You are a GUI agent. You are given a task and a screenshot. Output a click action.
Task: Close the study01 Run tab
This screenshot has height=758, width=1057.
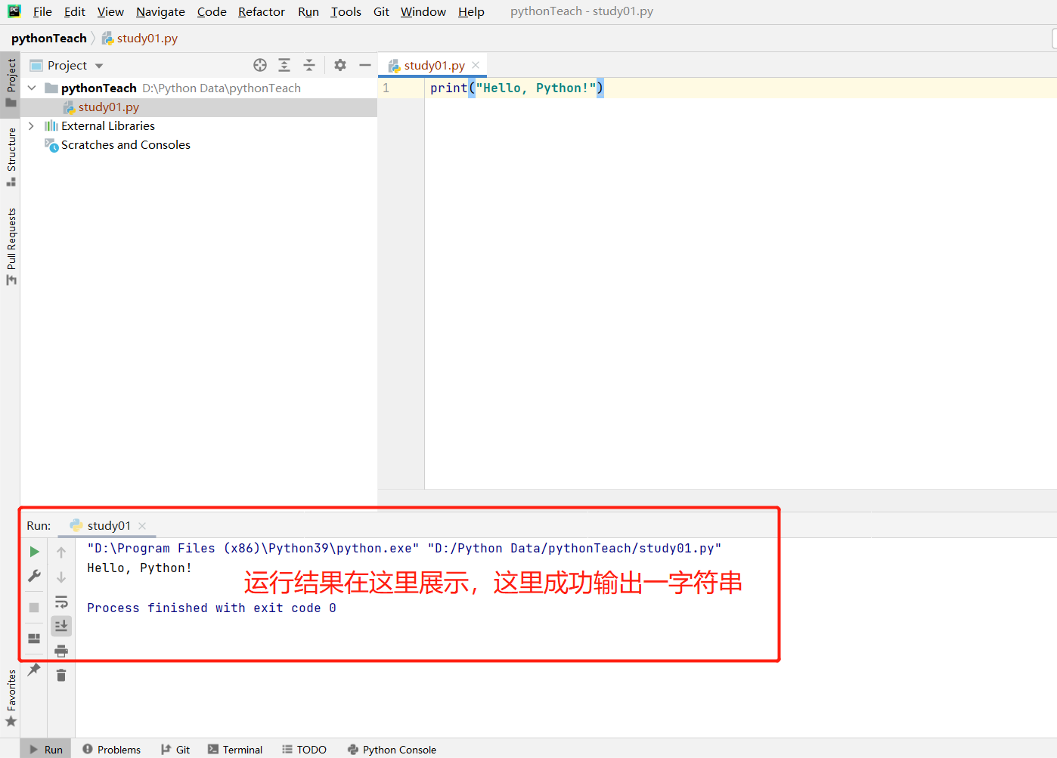(x=142, y=525)
